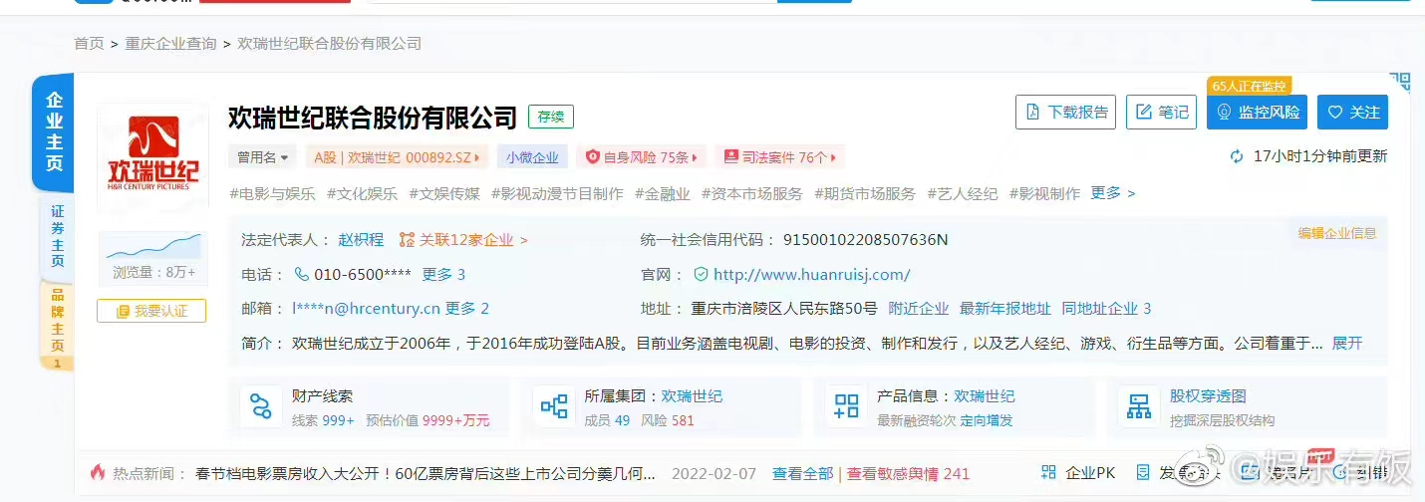The height and width of the screenshot is (502, 1425).
Task: Click the 我要认证 certification button
Action: click(151, 311)
